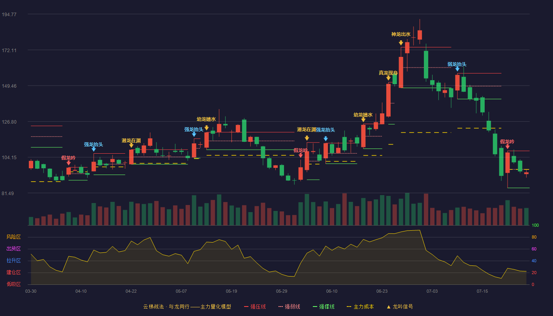
Task: Click the 194.77 price axis label
Action: tap(9, 15)
